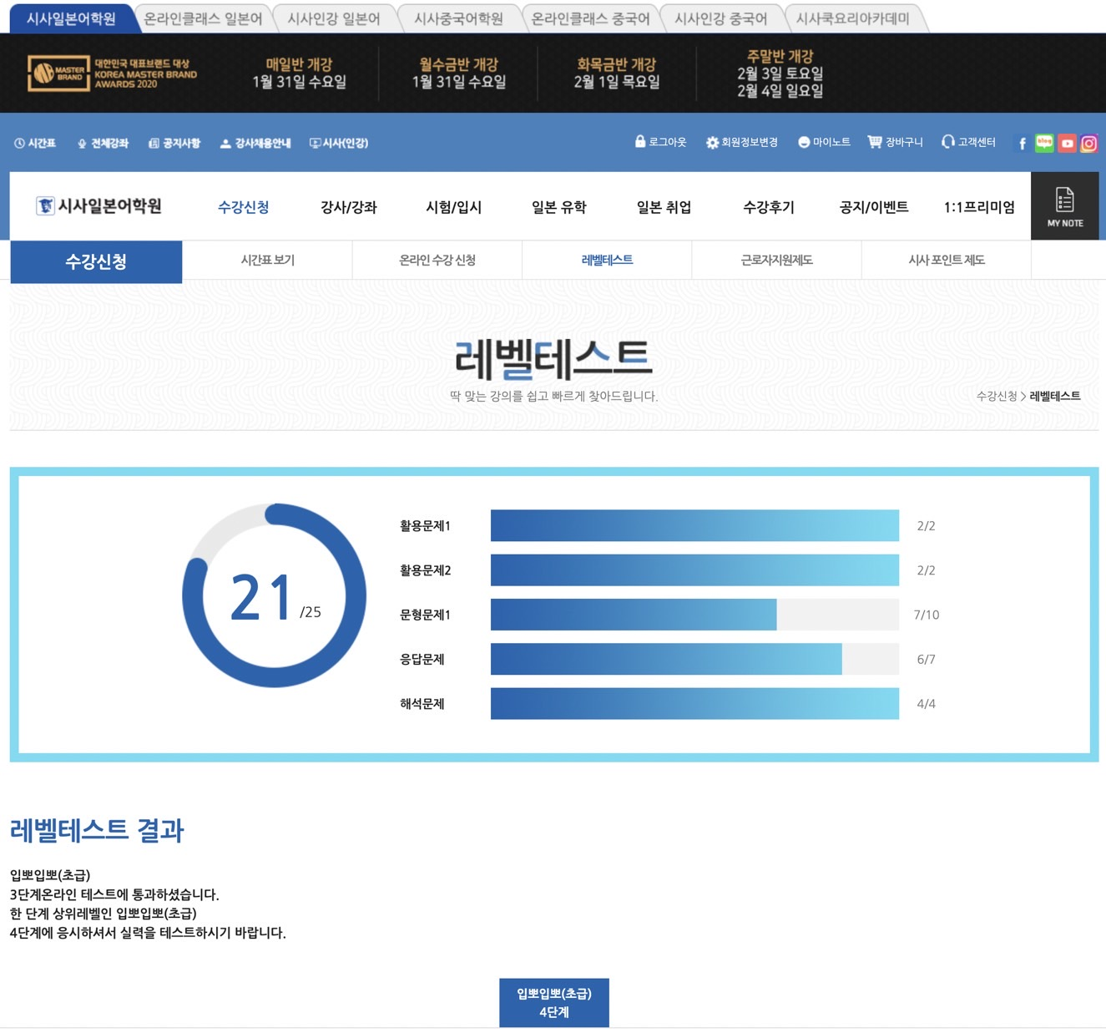Switch to 온라인클래스 중국어 top tab

pyautogui.click(x=590, y=18)
